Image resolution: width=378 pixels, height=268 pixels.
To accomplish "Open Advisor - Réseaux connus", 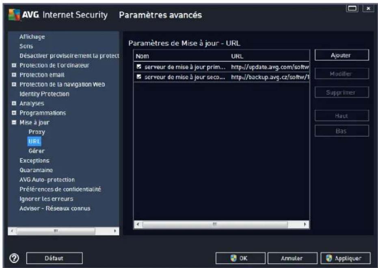I will [55, 208].
